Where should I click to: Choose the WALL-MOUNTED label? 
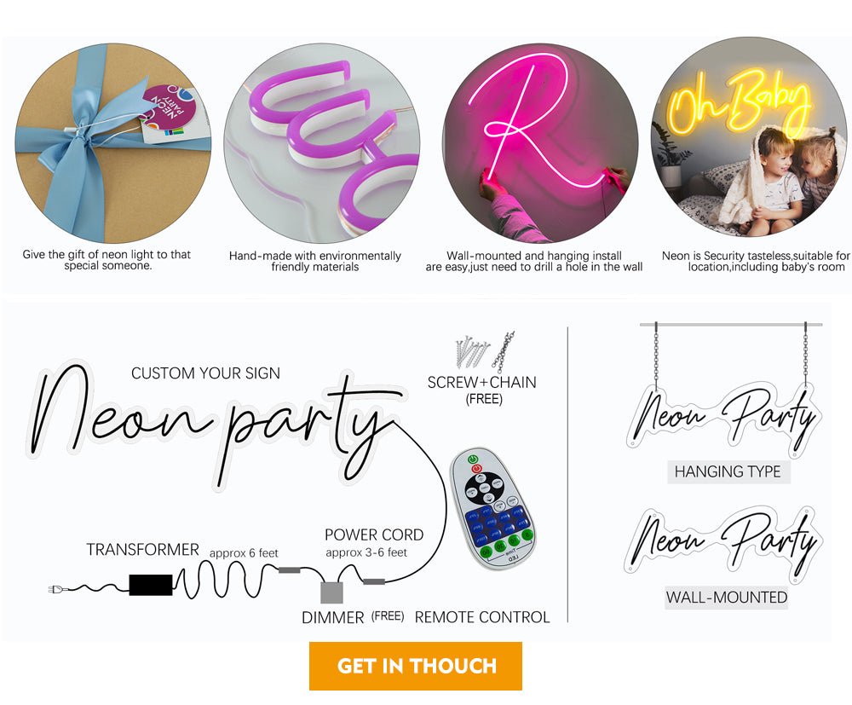[x=727, y=598]
